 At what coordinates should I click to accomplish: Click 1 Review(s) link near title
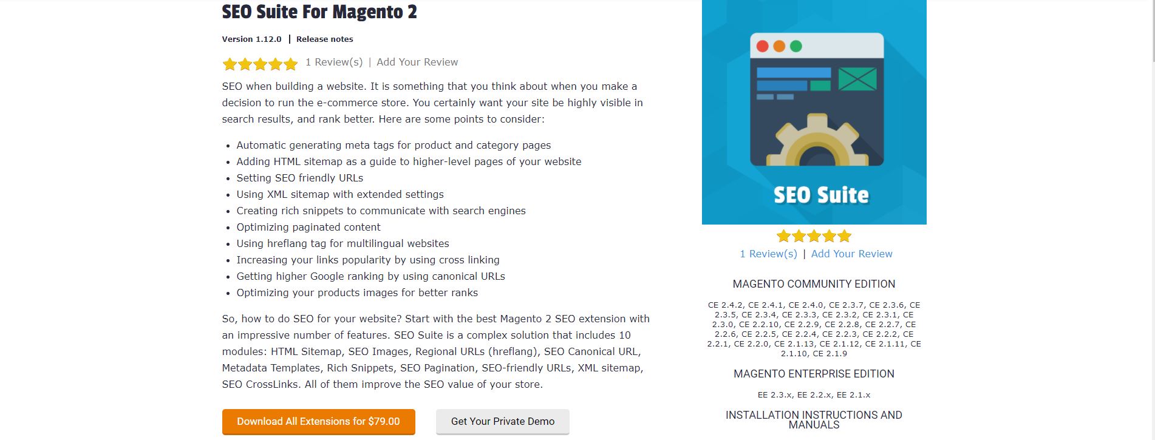[x=334, y=62]
